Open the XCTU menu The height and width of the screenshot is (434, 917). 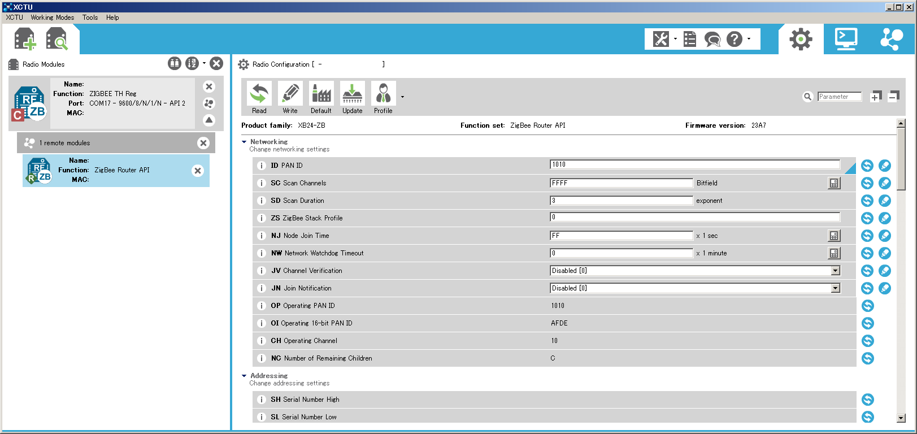point(15,18)
